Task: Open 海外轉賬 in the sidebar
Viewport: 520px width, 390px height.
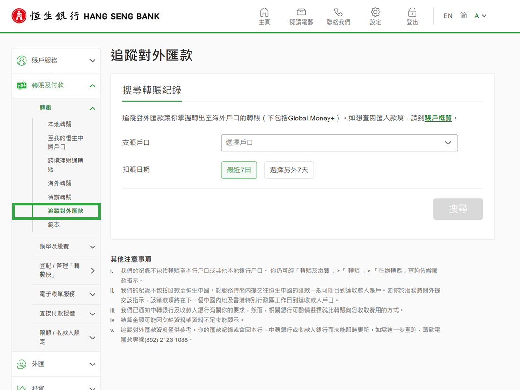Action: point(60,183)
